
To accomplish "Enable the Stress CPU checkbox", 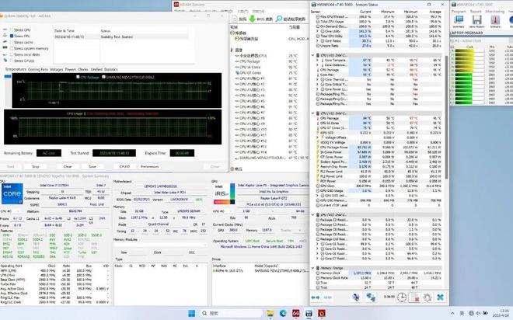I will point(12,30).
